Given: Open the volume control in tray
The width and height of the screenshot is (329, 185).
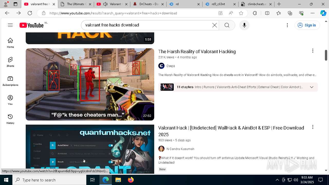Looking at the screenshot, I should click(x=296, y=180).
